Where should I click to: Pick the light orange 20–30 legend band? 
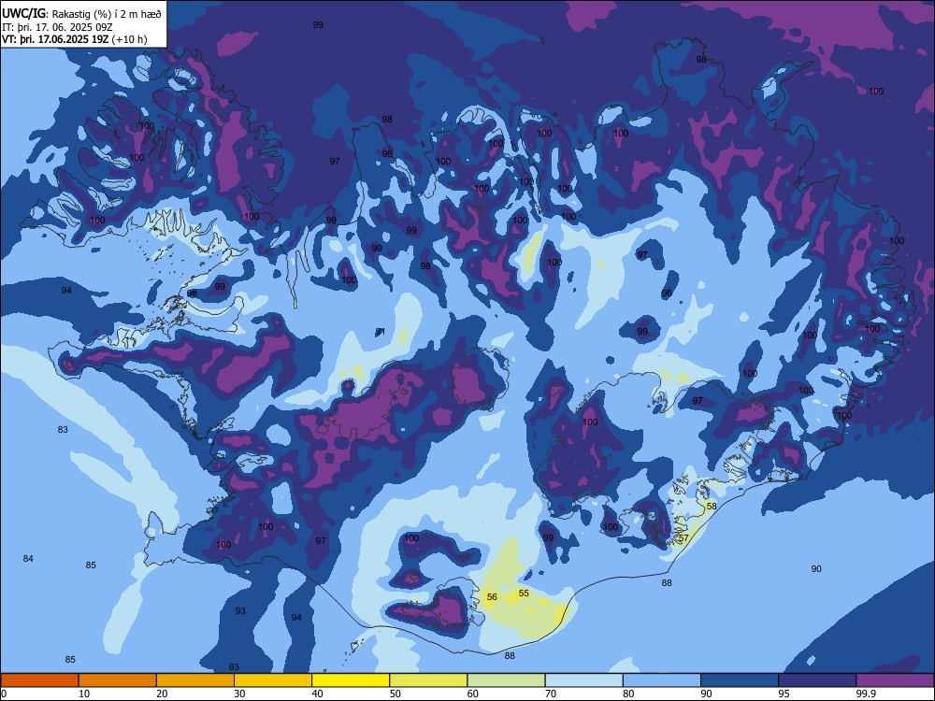(195, 680)
